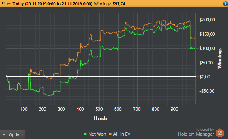The image size is (228, 139).
Task: Click the Hold'em Manager 2 logo icon
Action: 220,133
